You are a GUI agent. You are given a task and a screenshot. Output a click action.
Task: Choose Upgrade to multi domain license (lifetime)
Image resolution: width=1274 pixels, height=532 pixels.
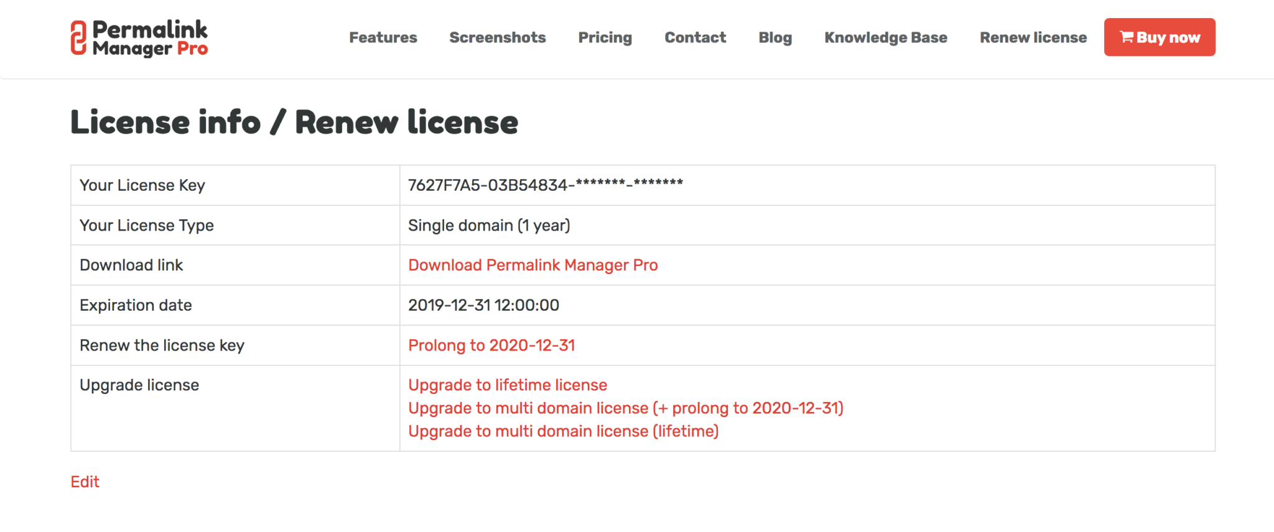pyautogui.click(x=564, y=431)
